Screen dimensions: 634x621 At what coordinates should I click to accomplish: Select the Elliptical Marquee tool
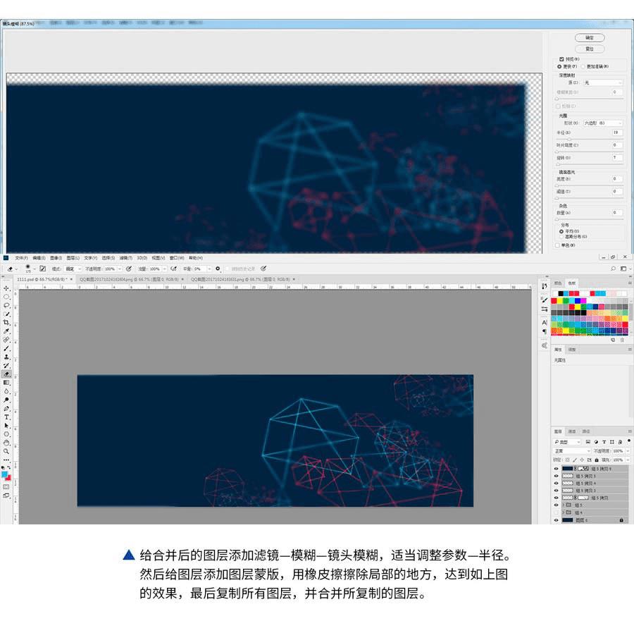[6, 297]
